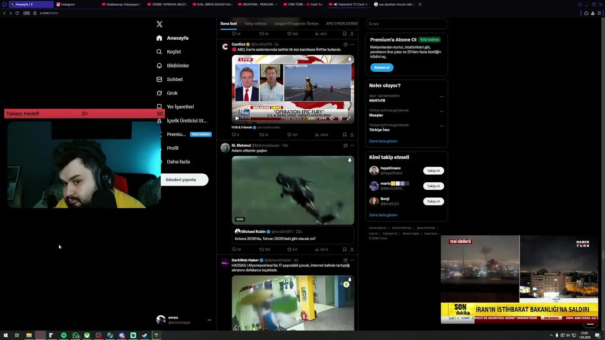Open Fox News video settings gear
The width and height of the screenshot is (605, 340).
pos(340,119)
